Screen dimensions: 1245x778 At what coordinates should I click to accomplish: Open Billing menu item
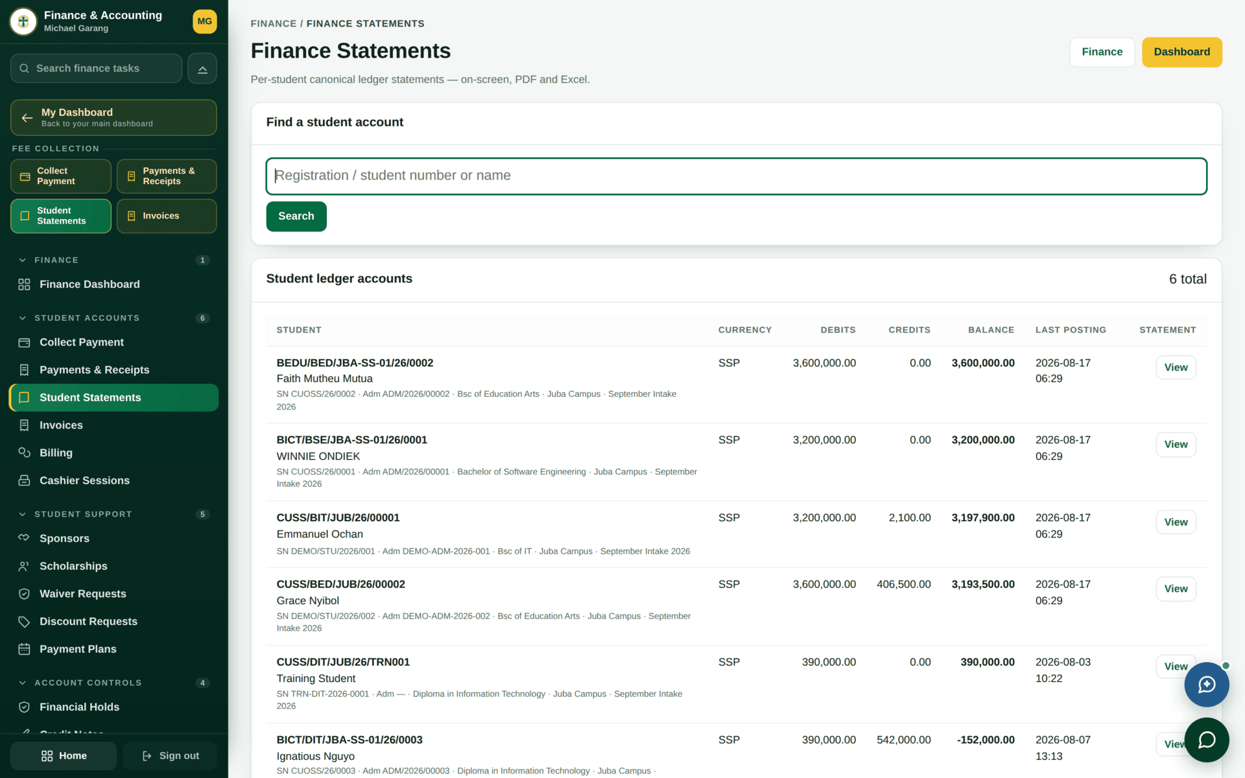pyautogui.click(x=113, y=453)
